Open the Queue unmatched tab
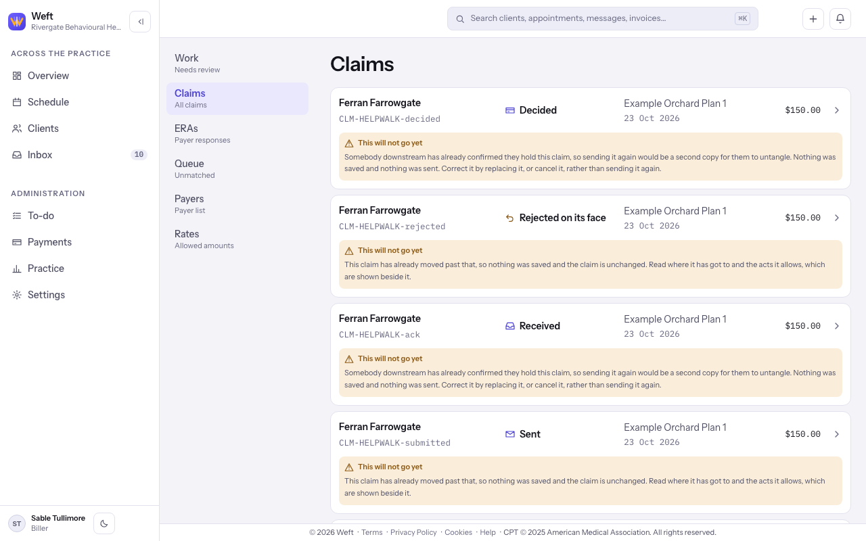Image resolution: width=866 pixels, height=541 pixels. (237, 169)
